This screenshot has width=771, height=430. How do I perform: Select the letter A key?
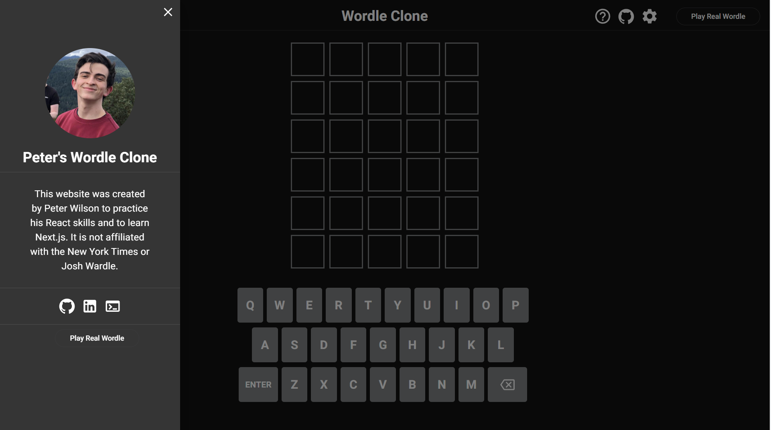tap(265, 345)
